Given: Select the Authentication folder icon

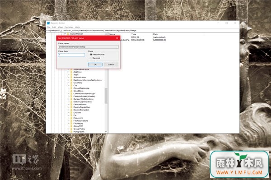Looking at the screenshot, I should (71, 77).
